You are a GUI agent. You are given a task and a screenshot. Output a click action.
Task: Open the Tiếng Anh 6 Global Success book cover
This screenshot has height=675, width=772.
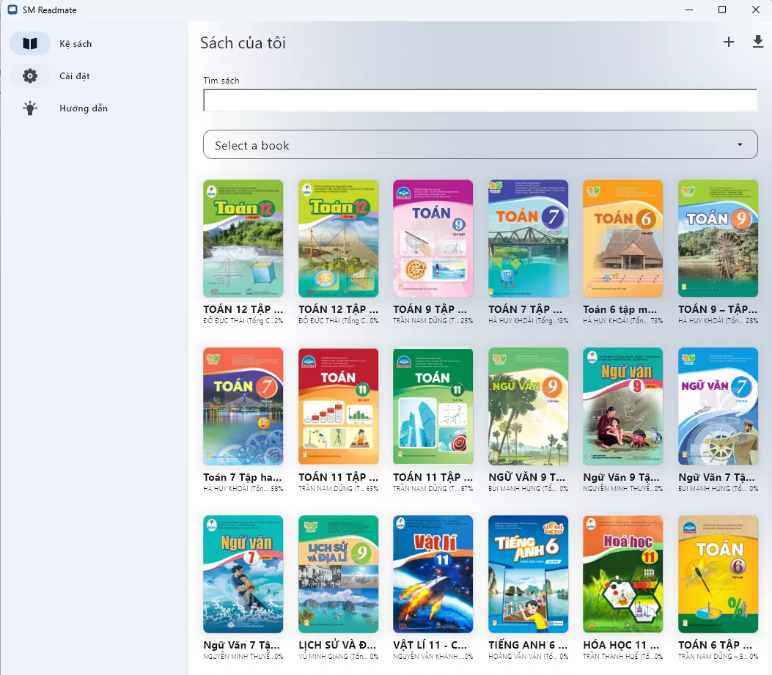click(528, 574)
